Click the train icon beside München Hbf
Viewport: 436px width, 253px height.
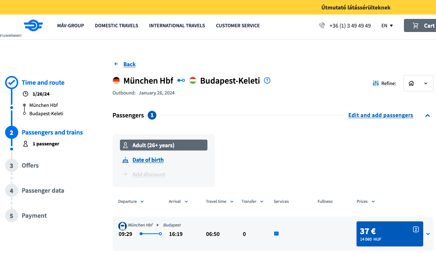click(x=123, y=226)
